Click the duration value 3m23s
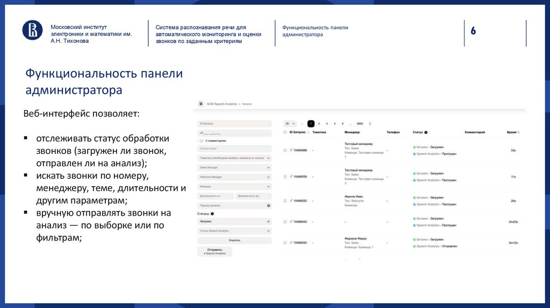This screenshot has height=308, width=550. tap(513, 222)
